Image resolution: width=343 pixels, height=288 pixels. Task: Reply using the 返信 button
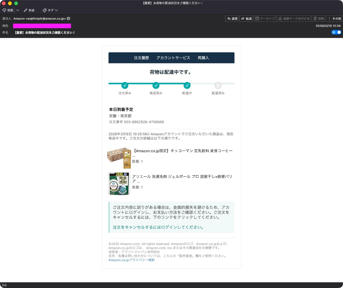point(232,19)
